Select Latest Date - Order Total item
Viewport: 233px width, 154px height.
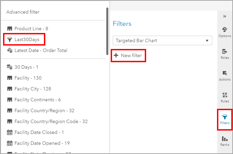pos(41,50)
